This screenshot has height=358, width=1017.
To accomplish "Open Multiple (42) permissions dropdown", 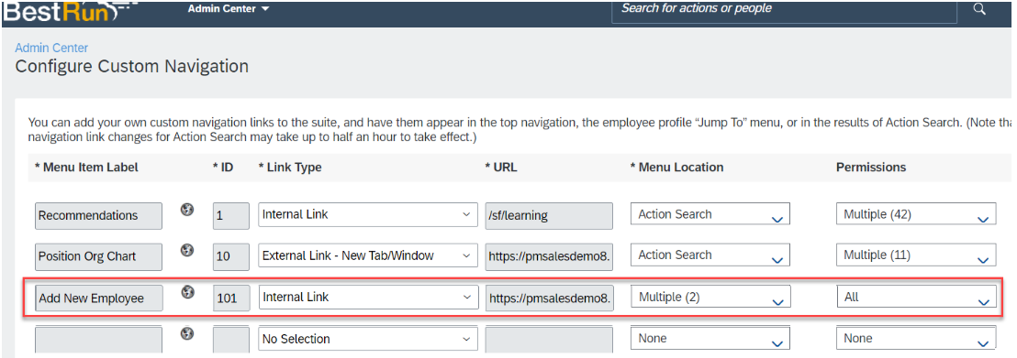I will point(916,214).
